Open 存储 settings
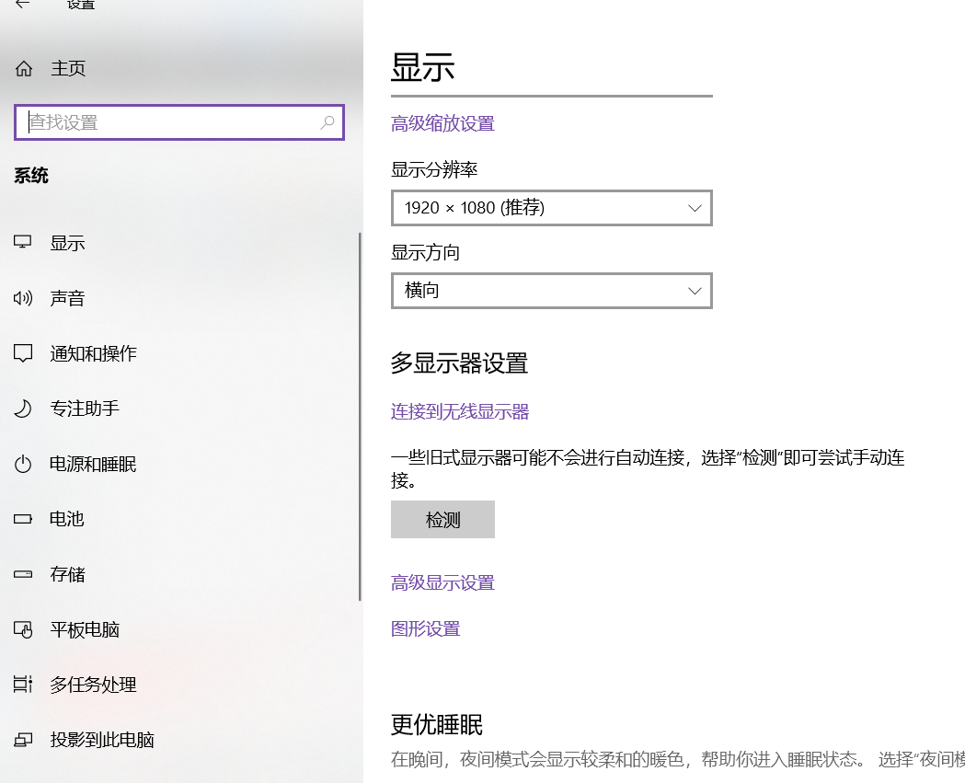This screenshot has height=783, width=965. [x=68, y=573]
